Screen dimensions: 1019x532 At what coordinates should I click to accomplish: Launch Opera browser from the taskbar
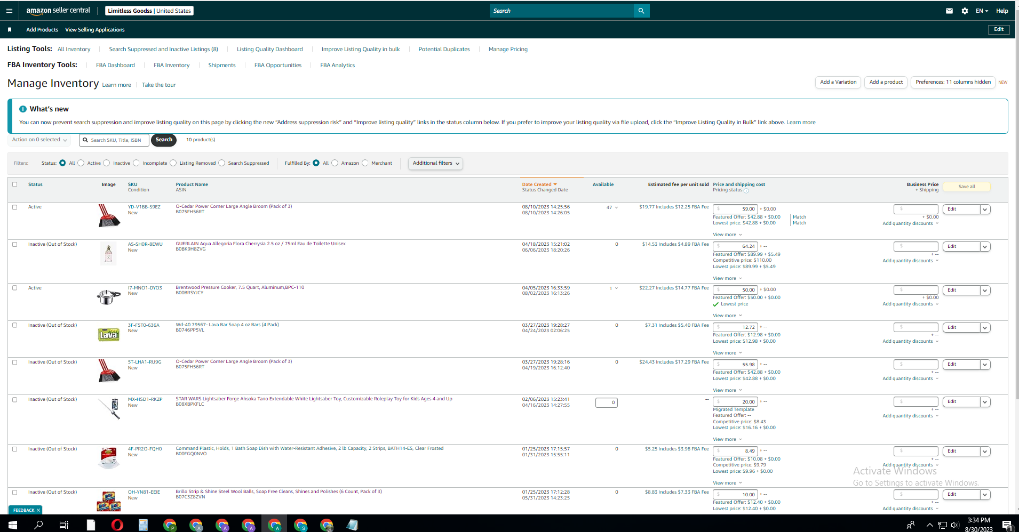117,525
